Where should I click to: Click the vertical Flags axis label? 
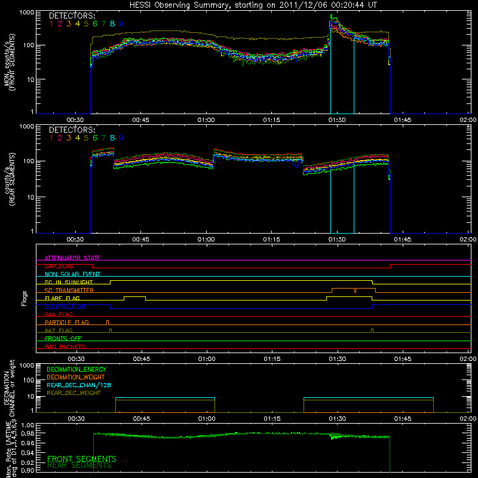pyautogui.click(x=24, y=298)
